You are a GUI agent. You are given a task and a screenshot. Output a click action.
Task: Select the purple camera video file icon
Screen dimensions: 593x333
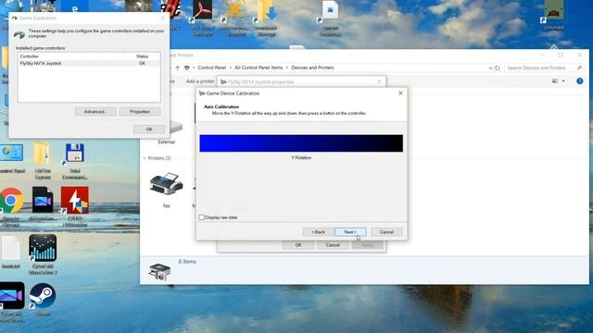tap(43, 200)
